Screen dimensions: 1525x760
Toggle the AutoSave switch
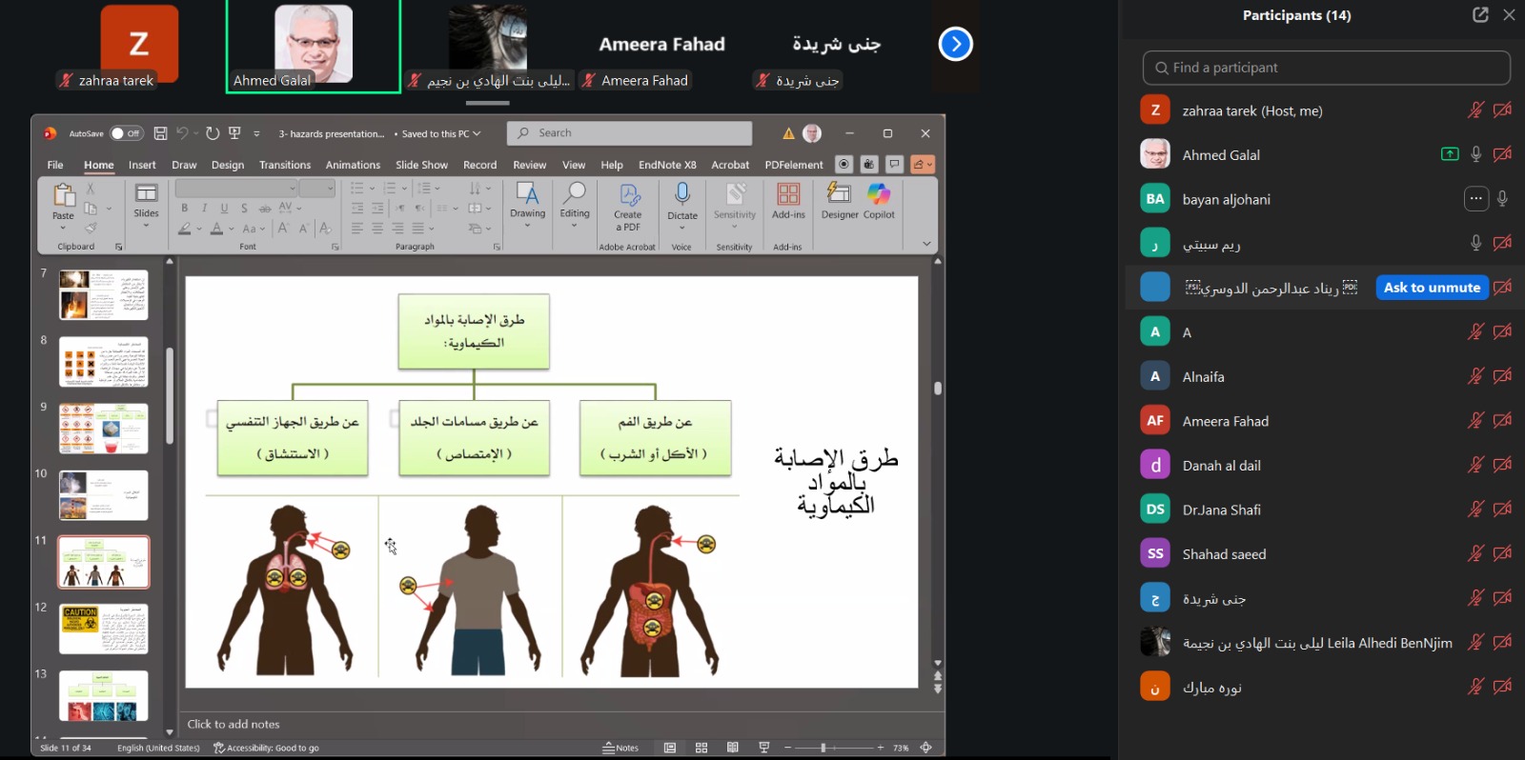126,133
